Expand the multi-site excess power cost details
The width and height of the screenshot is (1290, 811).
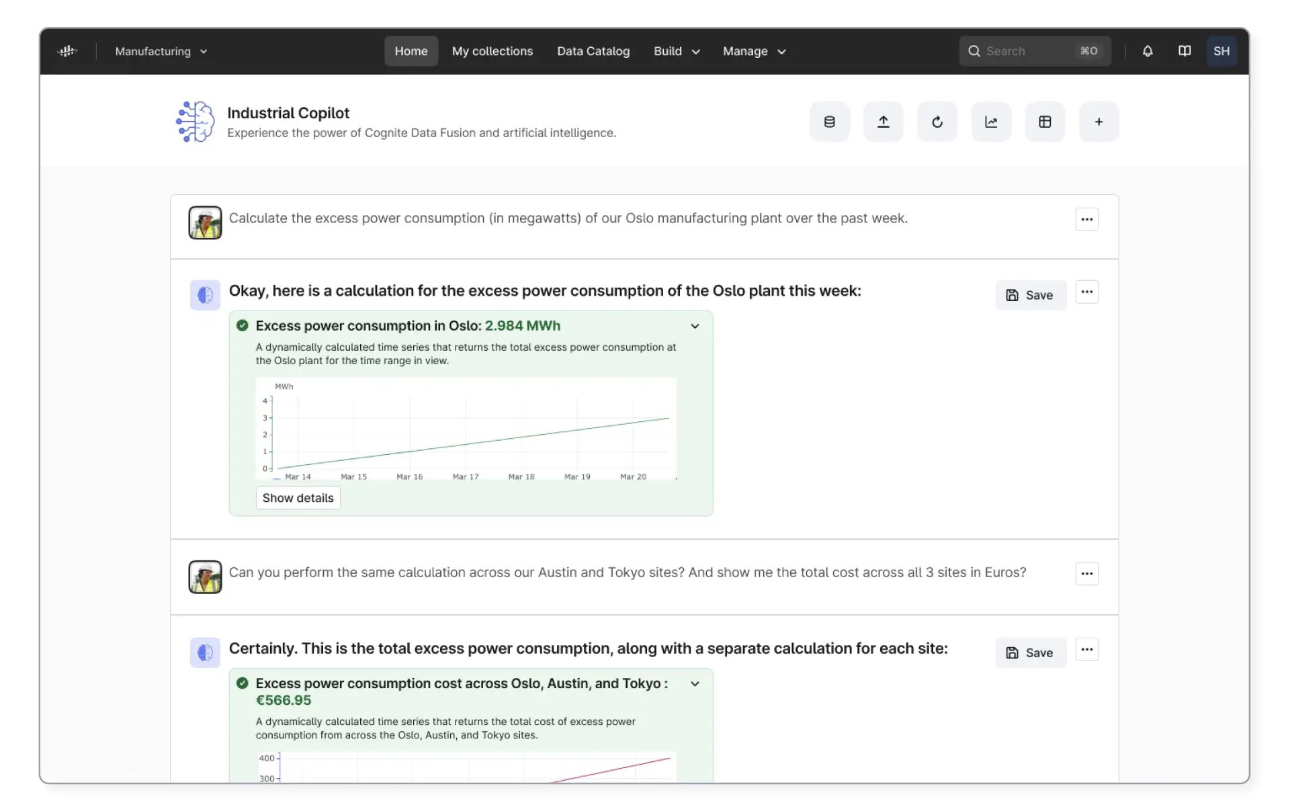pos(695,683)
